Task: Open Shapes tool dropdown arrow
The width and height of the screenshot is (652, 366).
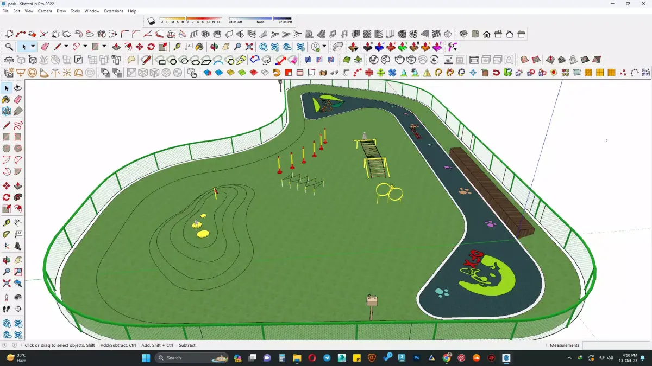Action: [104, 47]
